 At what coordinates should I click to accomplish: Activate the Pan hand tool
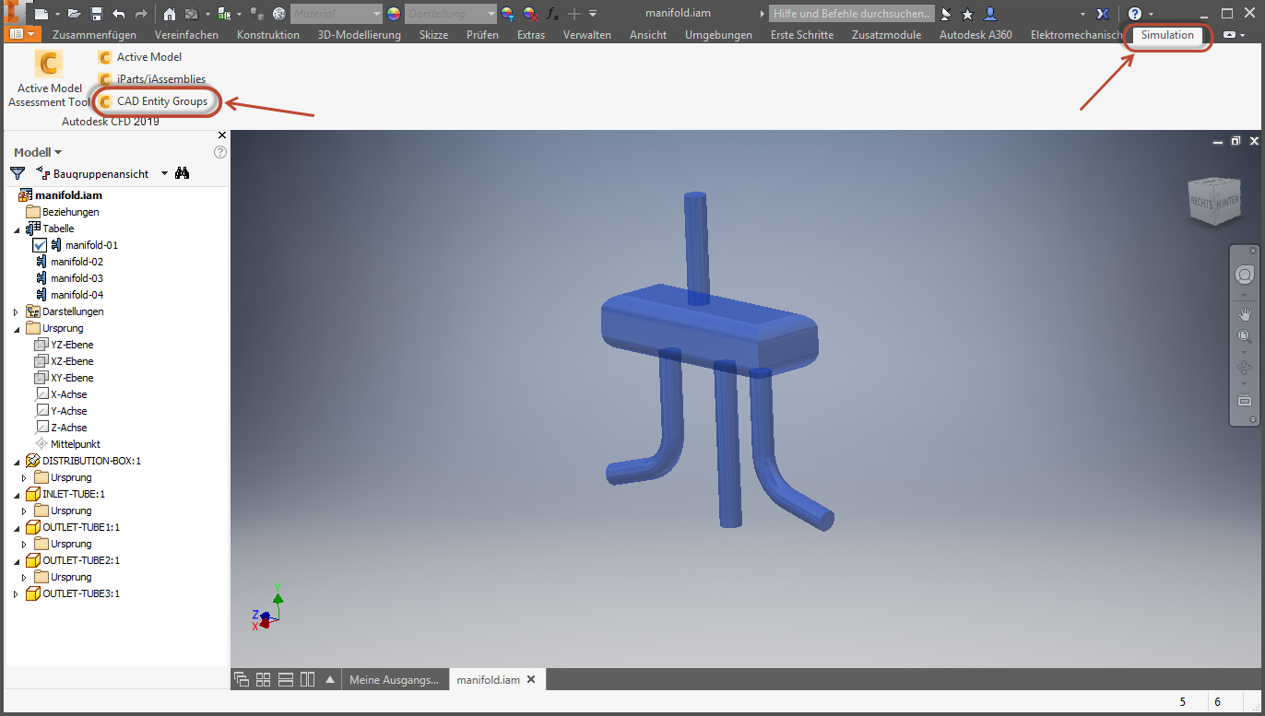(x=1245, y=314)
